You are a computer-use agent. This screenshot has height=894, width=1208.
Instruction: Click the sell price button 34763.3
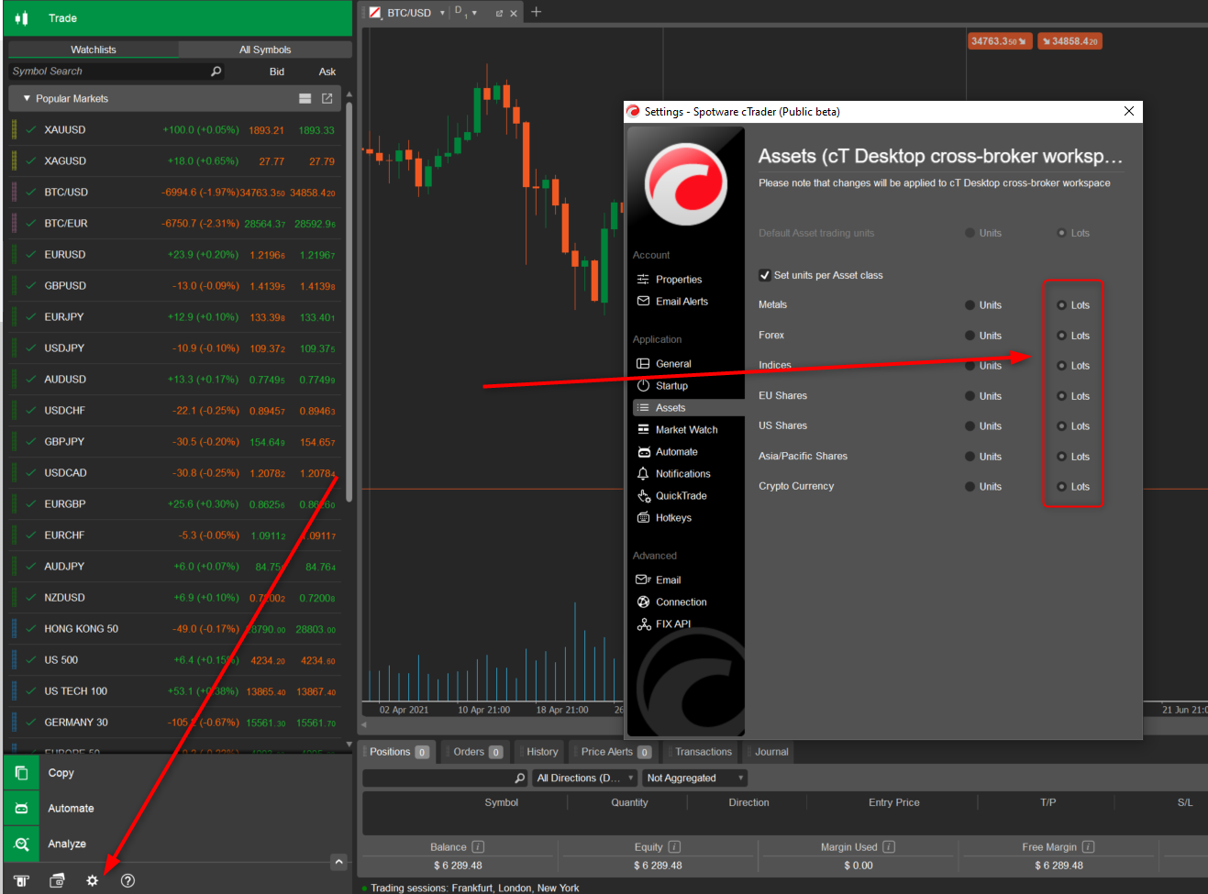click(1000, 41)
